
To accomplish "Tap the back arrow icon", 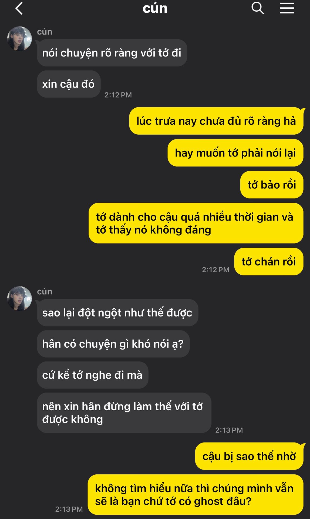I will pos(19,8).
